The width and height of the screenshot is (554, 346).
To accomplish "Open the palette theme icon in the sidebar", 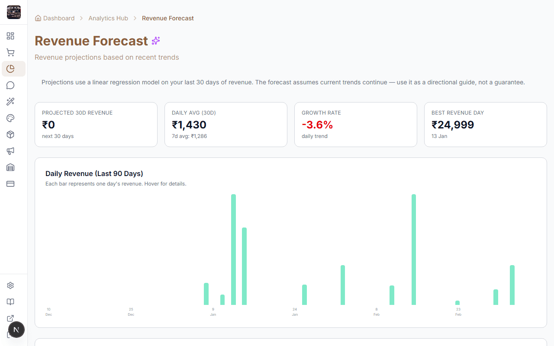I will point(10,118).
